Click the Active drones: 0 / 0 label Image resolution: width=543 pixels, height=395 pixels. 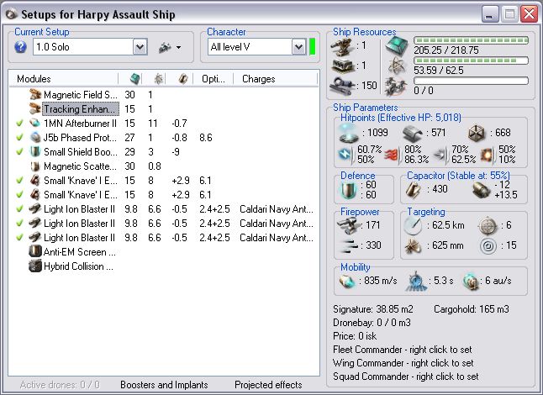click(x=60, y=385)
